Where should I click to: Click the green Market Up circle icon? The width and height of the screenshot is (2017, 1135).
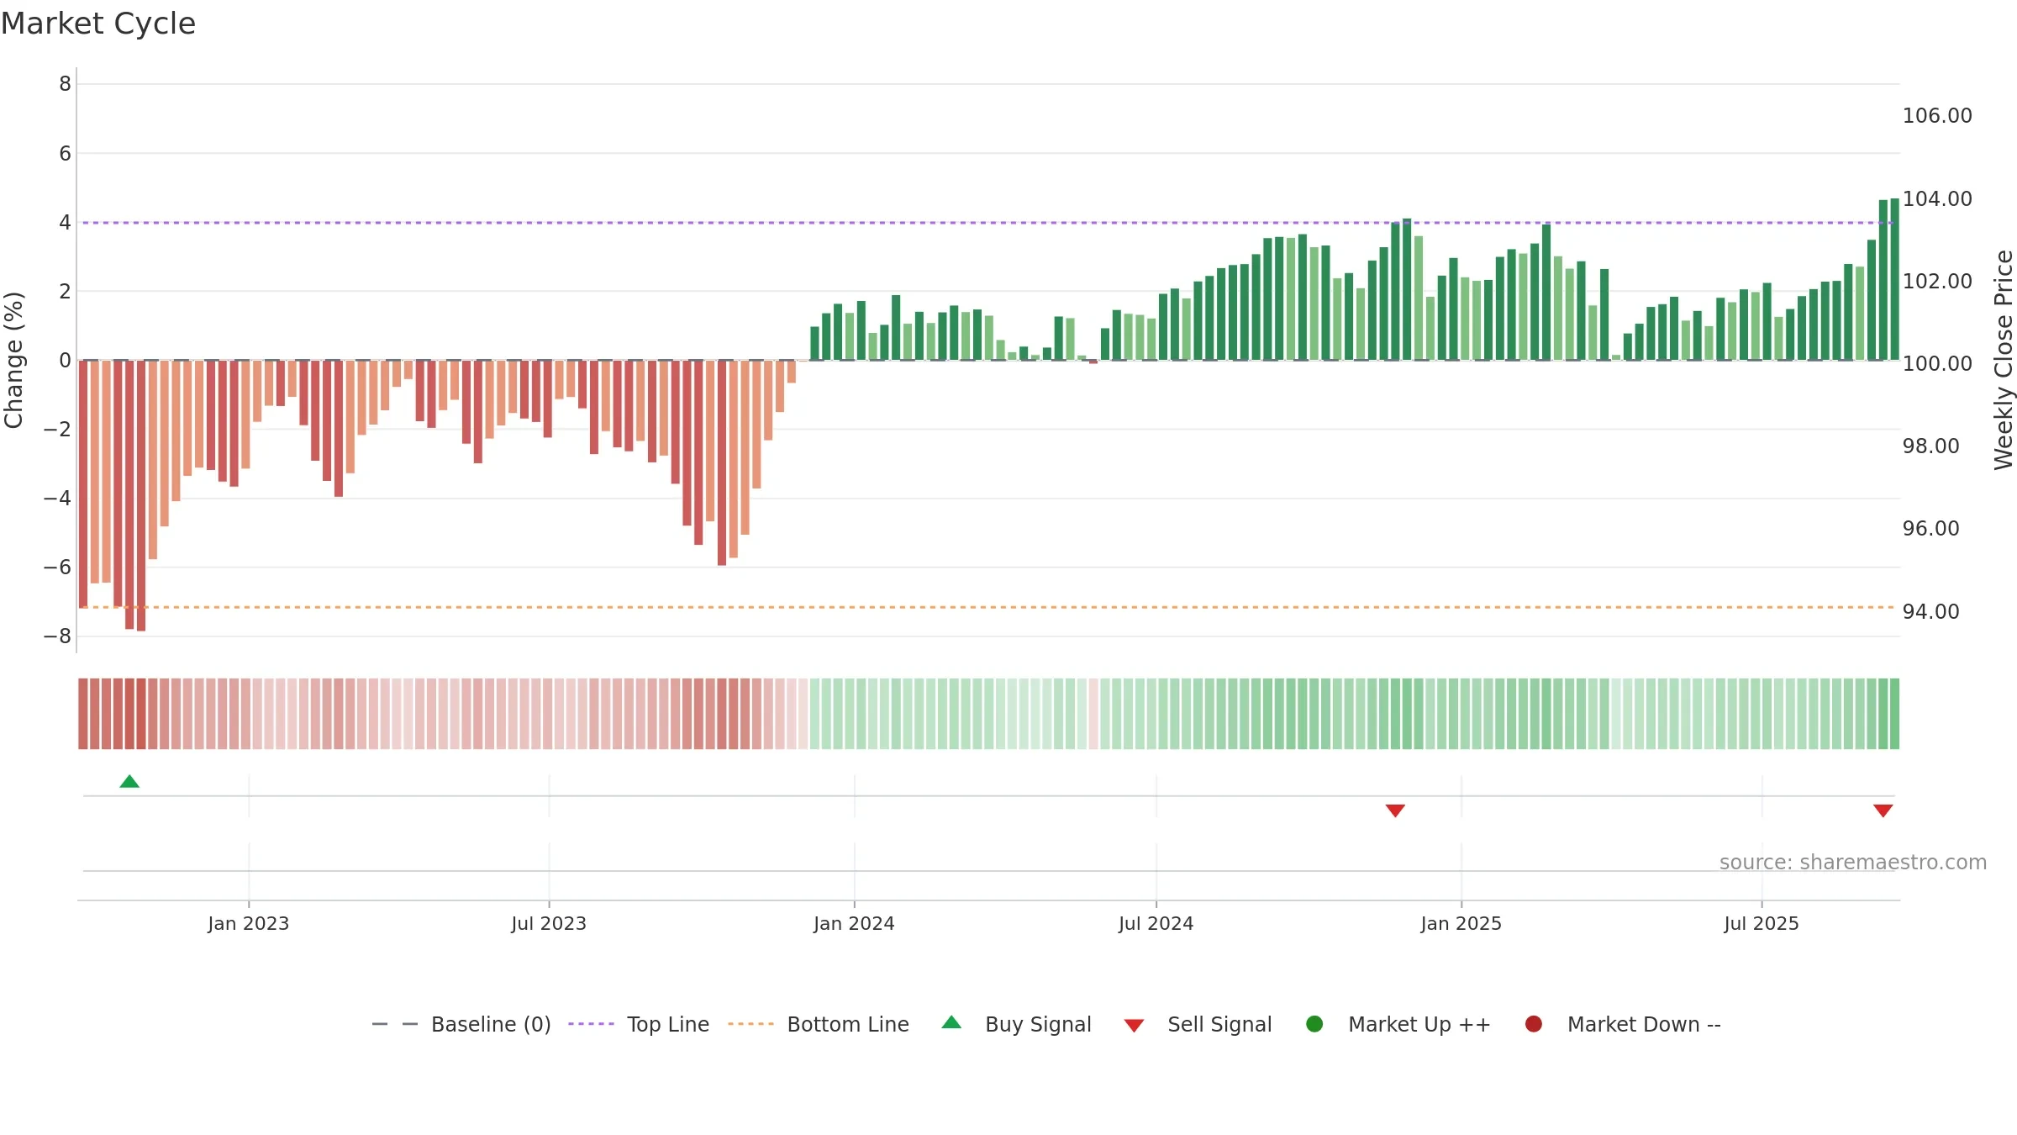pos(1315,1024)
